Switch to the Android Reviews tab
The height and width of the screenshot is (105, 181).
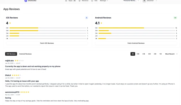click(25, 54)
